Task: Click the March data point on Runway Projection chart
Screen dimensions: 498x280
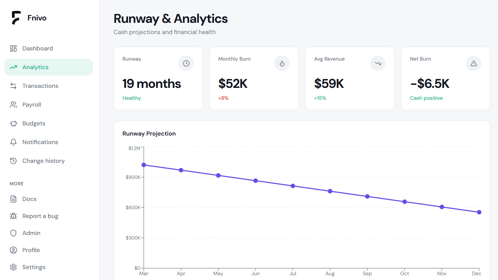Action: click(144, 165)
